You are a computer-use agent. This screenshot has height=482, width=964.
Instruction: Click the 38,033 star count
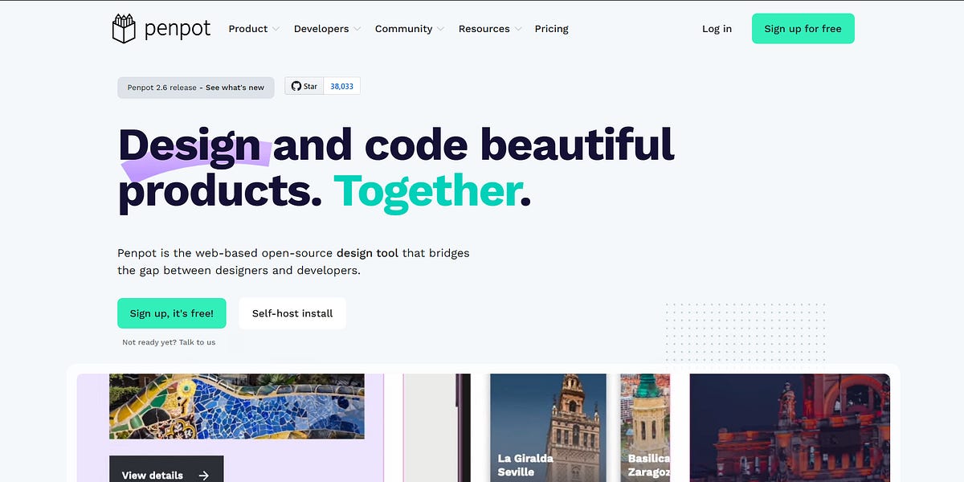tap(342, 86)
